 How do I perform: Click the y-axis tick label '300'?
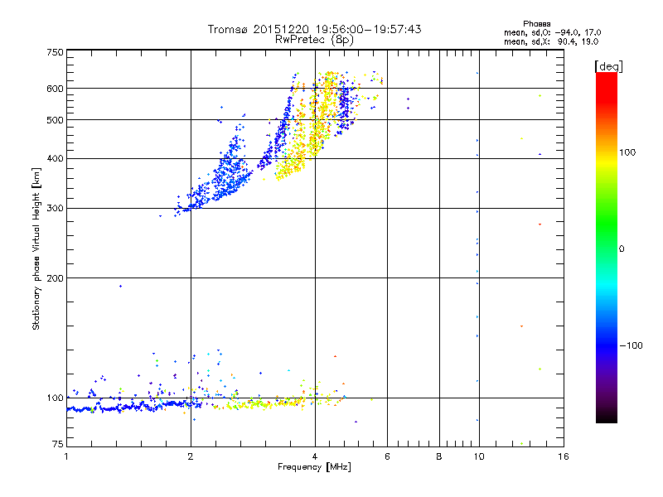(x=55, y=209)
